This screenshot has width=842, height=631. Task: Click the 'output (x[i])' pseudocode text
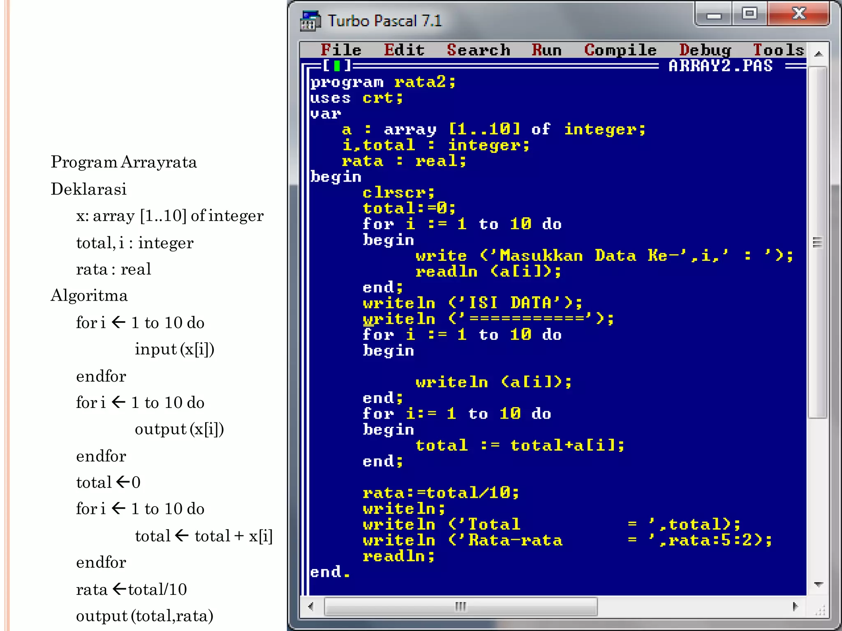coord(179,429)
